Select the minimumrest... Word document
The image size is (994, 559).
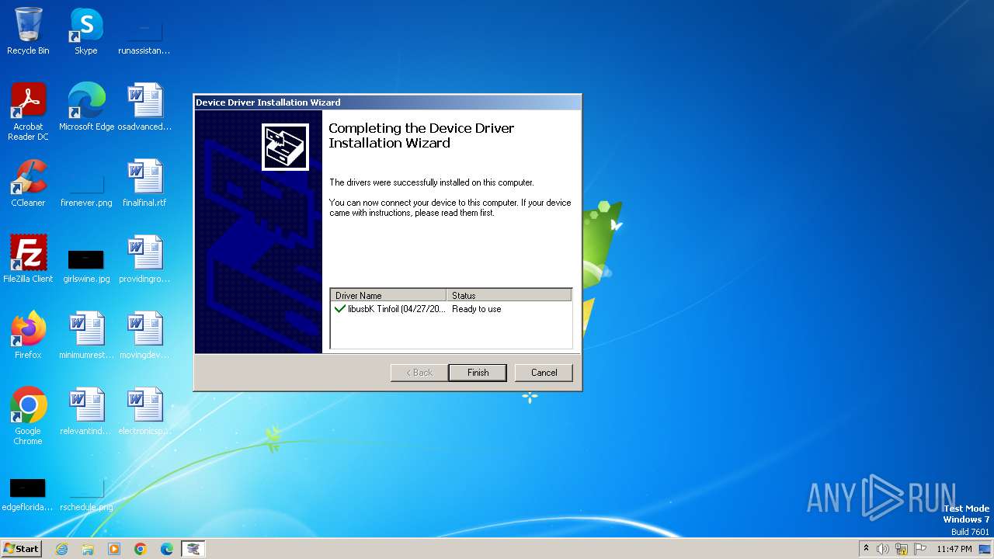pyautogui.click(x=86, y=335)
